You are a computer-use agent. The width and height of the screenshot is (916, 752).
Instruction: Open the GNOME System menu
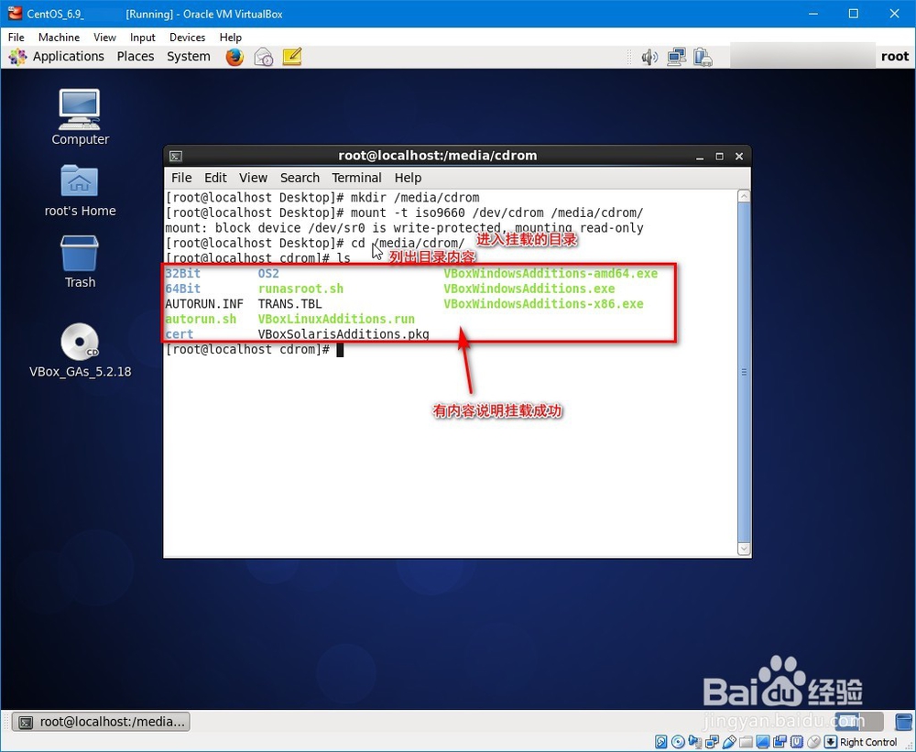pyautogui.click(x=189, y=57)
